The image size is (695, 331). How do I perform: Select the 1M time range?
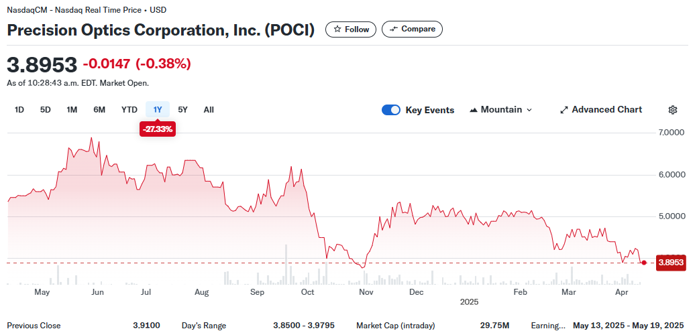click(72, 110)
